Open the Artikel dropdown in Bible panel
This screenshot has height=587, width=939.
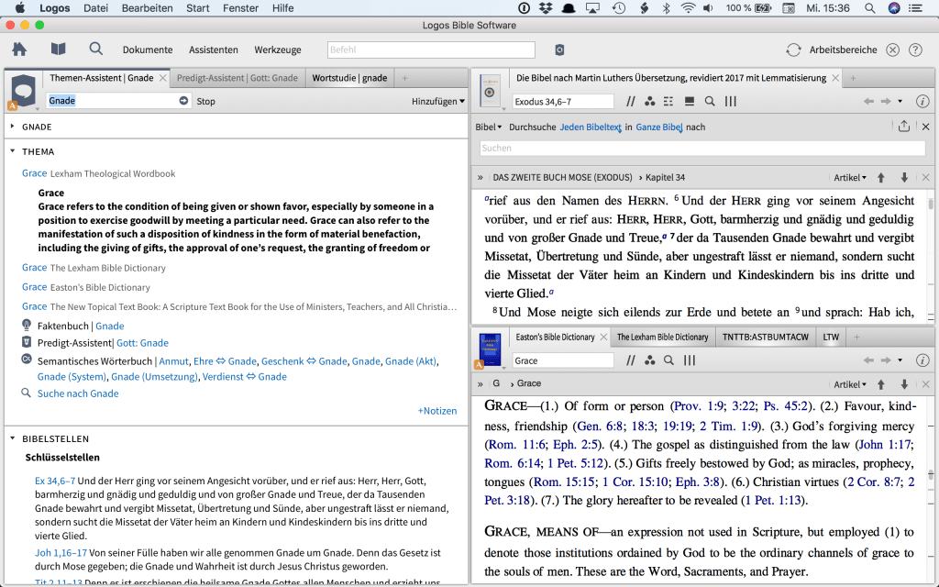[x=850, y=177]
